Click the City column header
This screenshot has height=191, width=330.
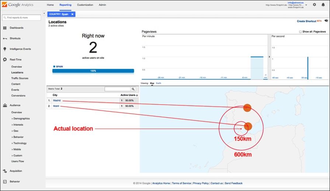[x=55, y=95]
